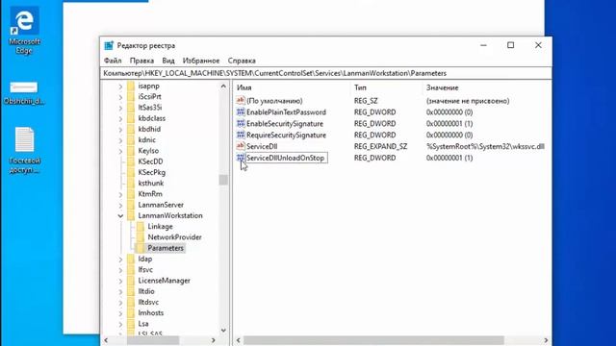Select the EnablePlainTextPassword value name
This screenshot has width=616, height=346.
click(286, 112)
